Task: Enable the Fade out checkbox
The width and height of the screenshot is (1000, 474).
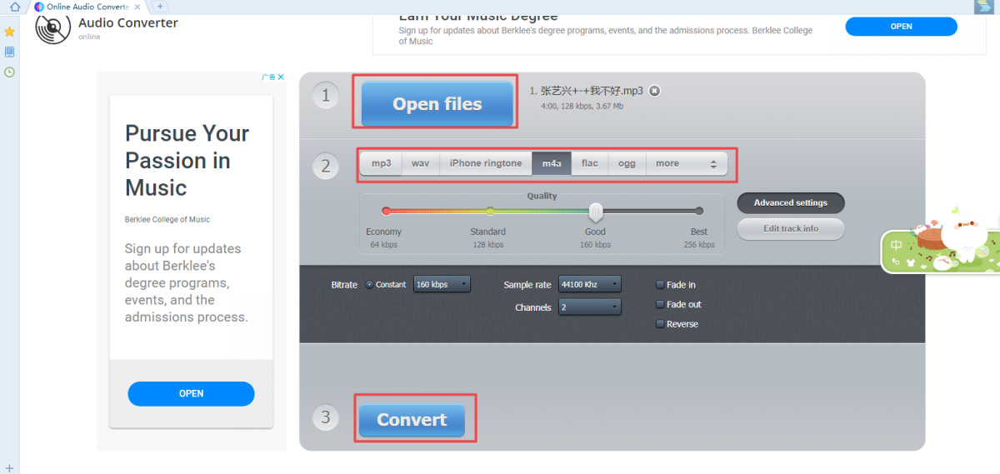Action: (661, 305)
